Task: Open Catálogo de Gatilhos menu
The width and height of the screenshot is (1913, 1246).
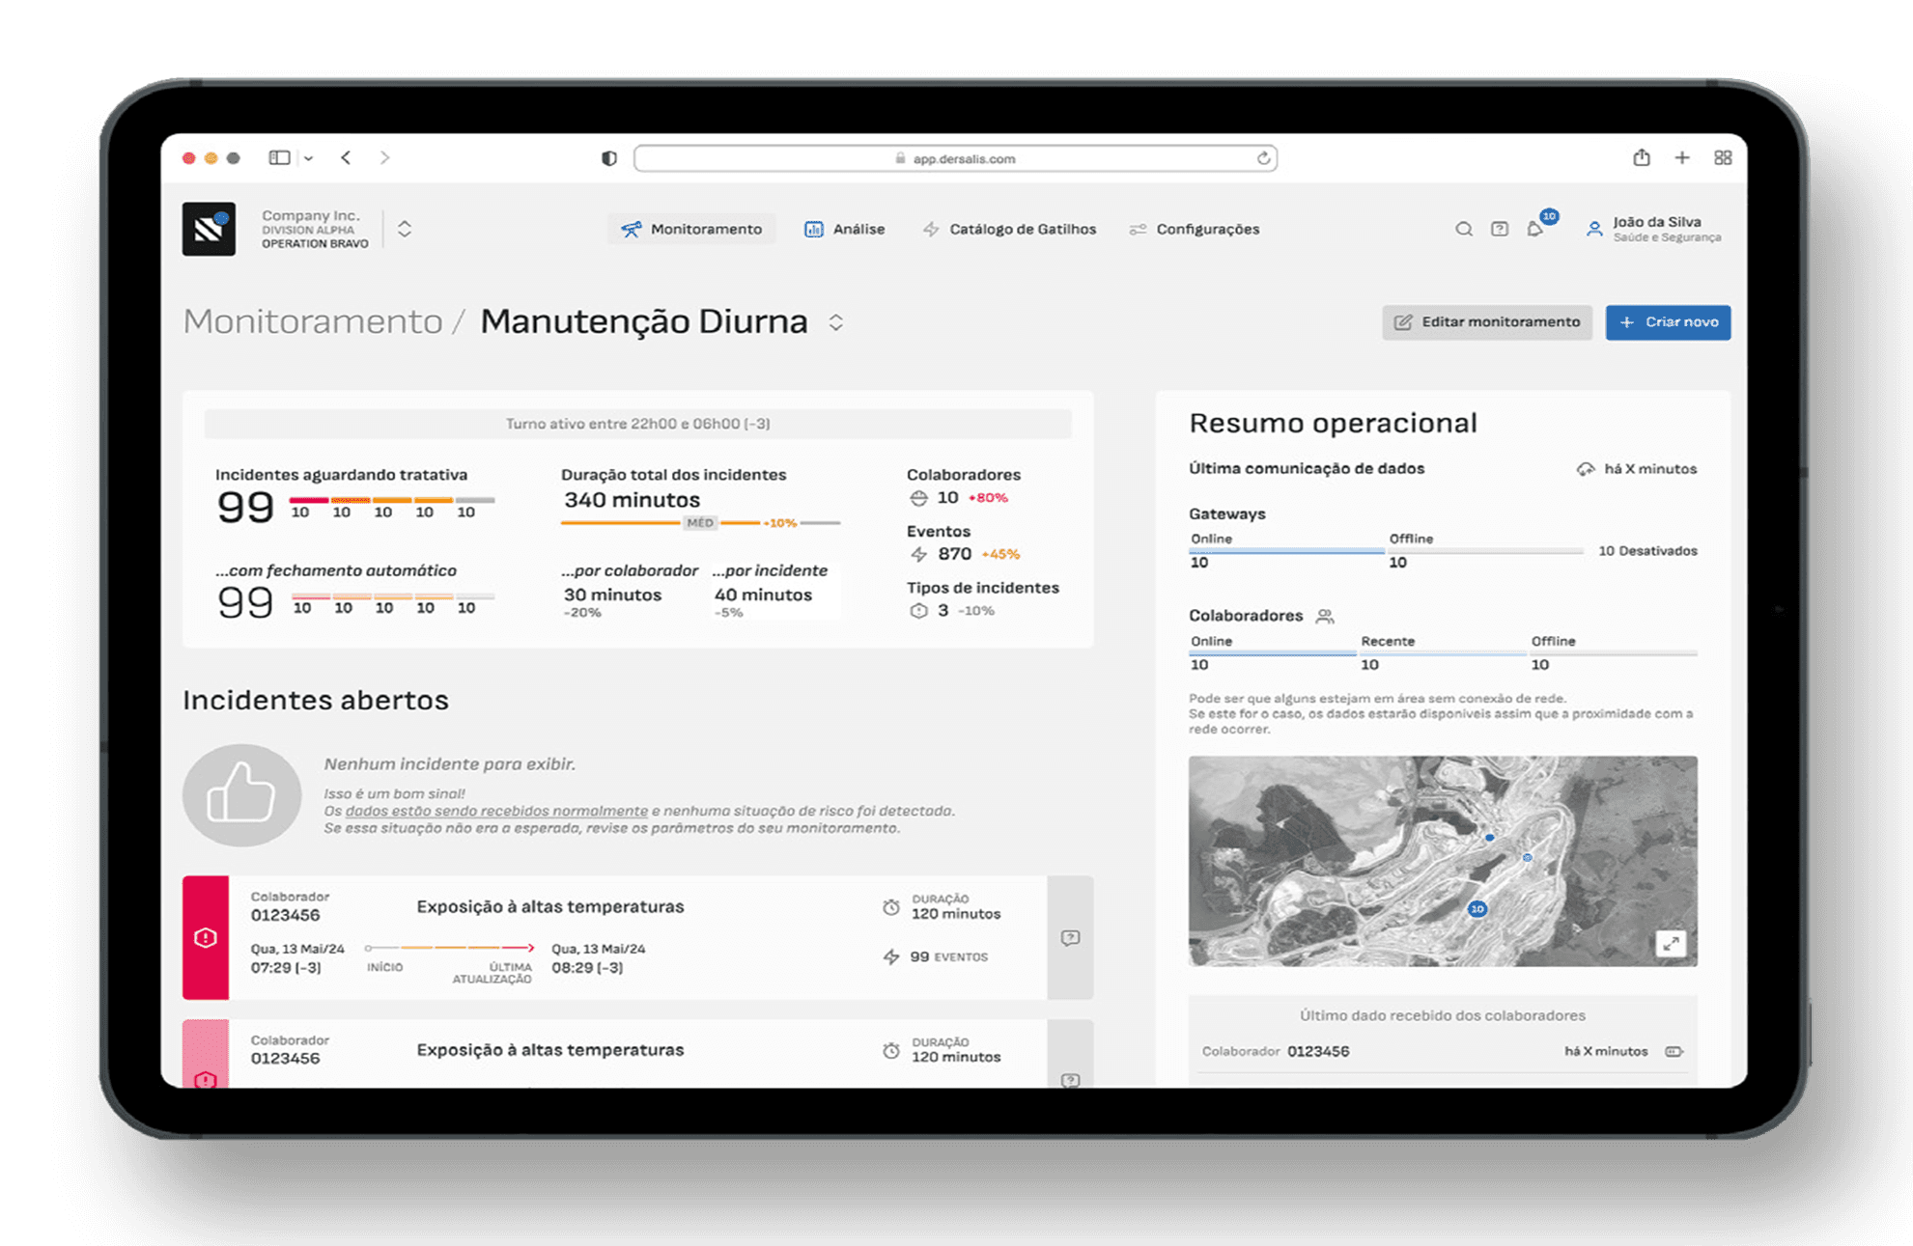Action: click(x=1010, y=229)
